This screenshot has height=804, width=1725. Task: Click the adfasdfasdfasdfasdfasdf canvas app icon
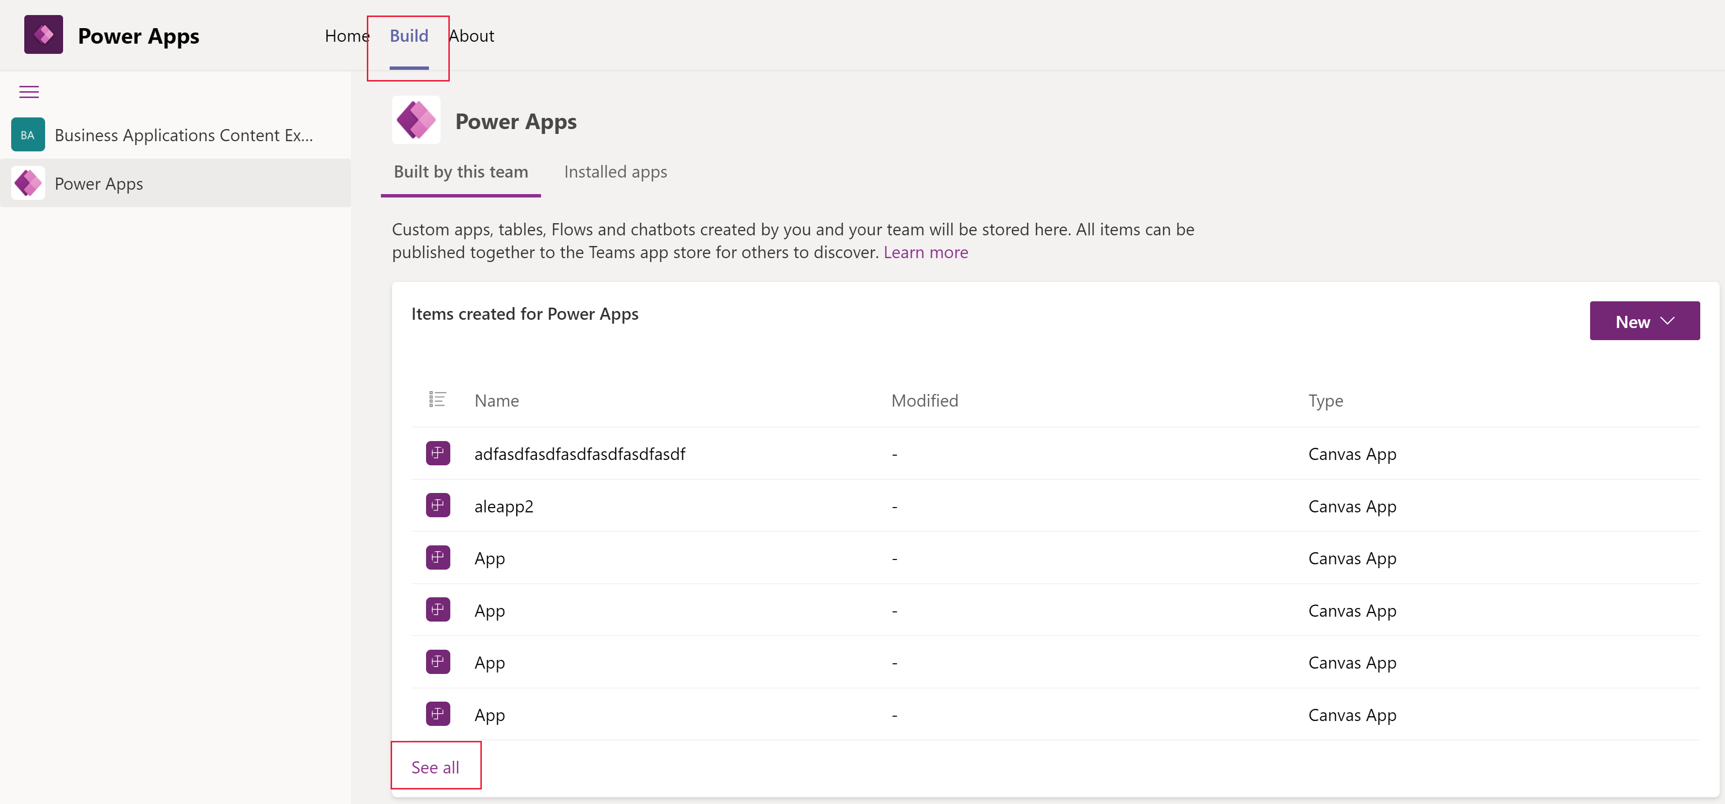[x=438, y=452]
